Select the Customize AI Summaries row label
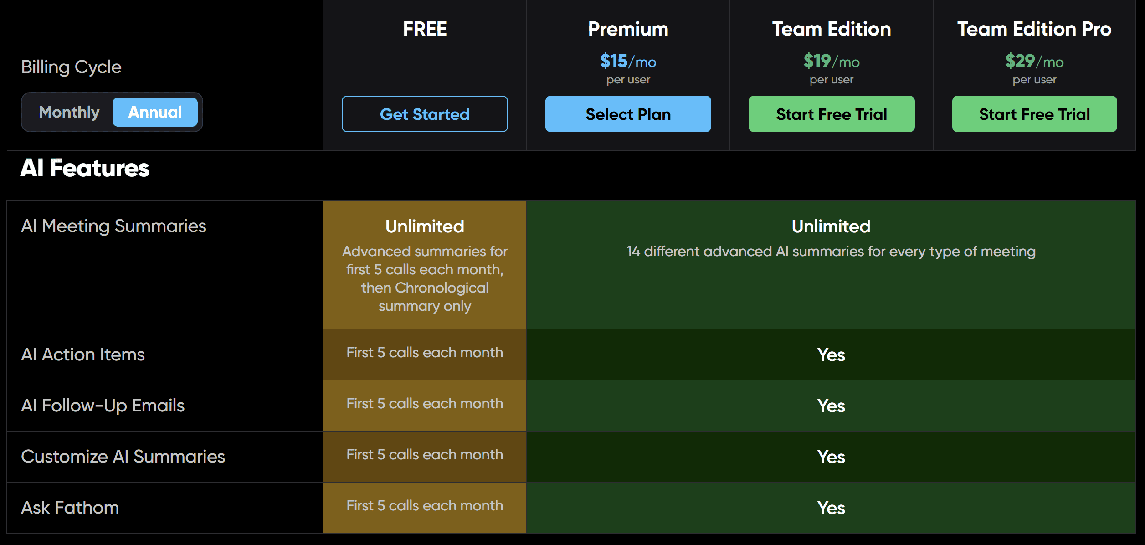This screenshot has width=1145, height=545. coord(123,457)
